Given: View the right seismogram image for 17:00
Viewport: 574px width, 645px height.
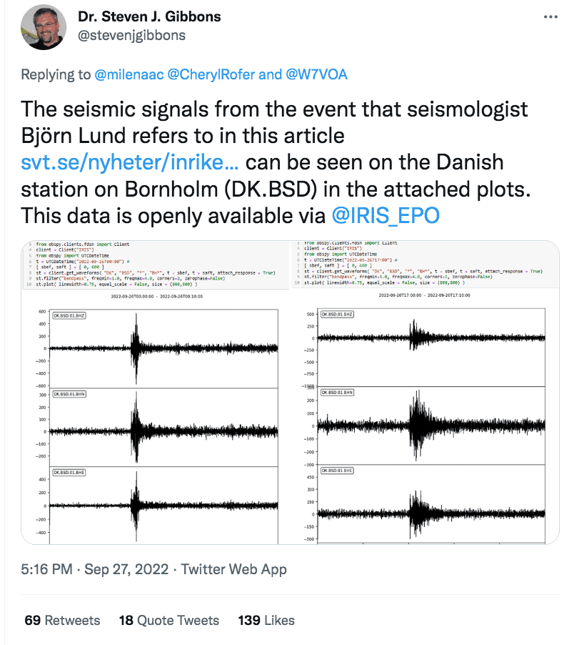Looking at the screenshot, I should pos(425,393).
